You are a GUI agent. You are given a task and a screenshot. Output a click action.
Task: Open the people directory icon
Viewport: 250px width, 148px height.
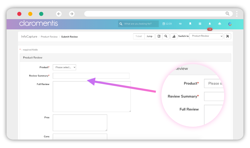tap(220, 24)
